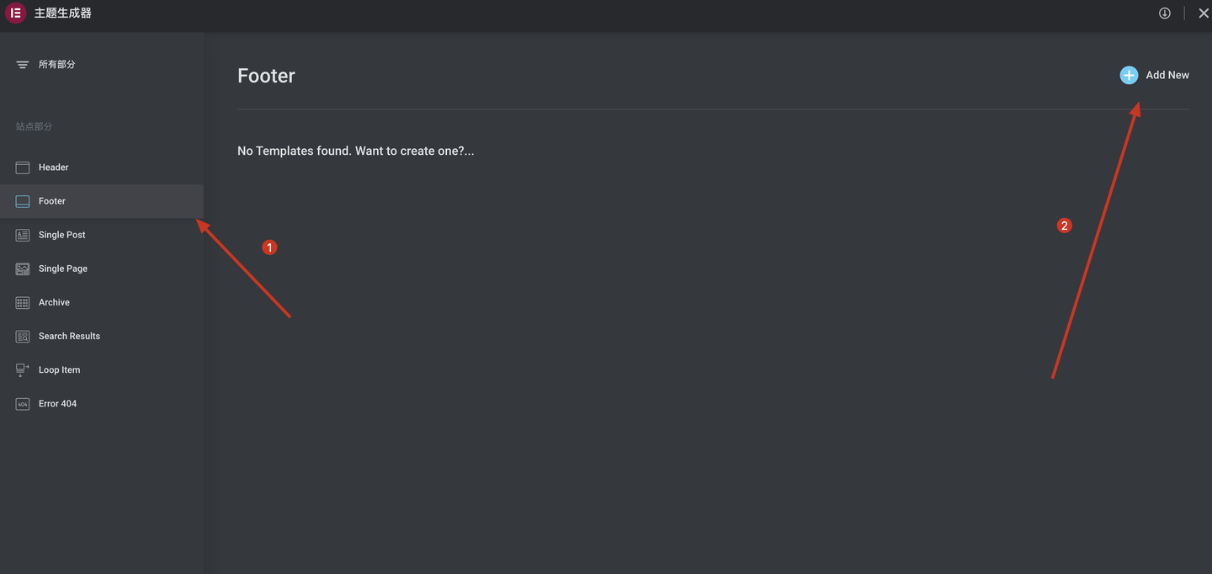1212x574 pixels.
Task: Close the theme builder panel
Action: [x=1204, y=13]
